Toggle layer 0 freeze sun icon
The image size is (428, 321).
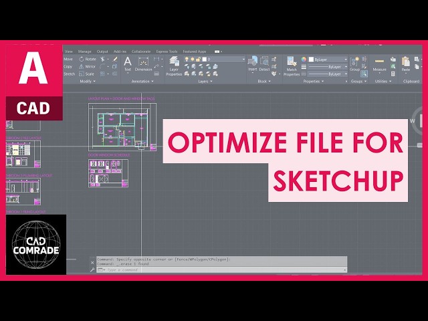click(193, 60)
